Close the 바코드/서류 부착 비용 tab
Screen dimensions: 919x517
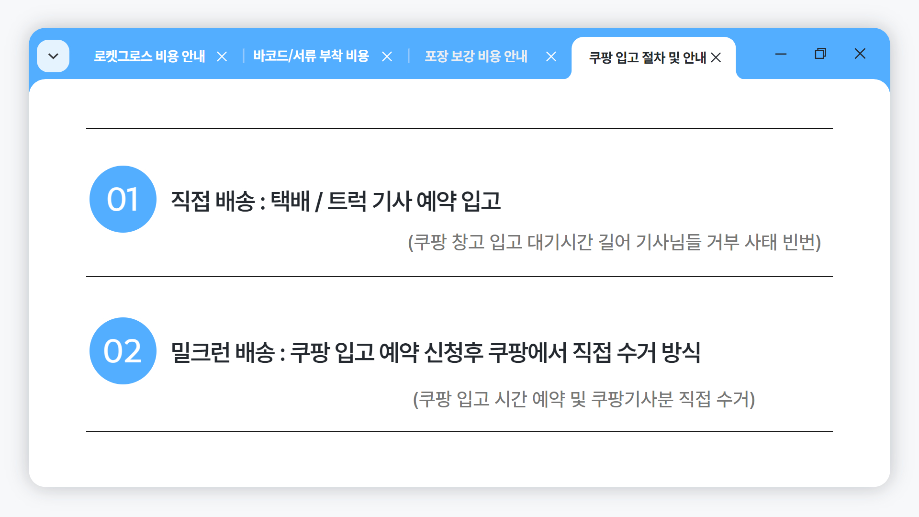coord(387,57)
